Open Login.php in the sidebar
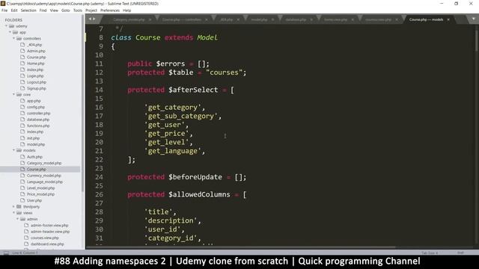479x269 pixels. pyautogui.click(x=35, y=76)
